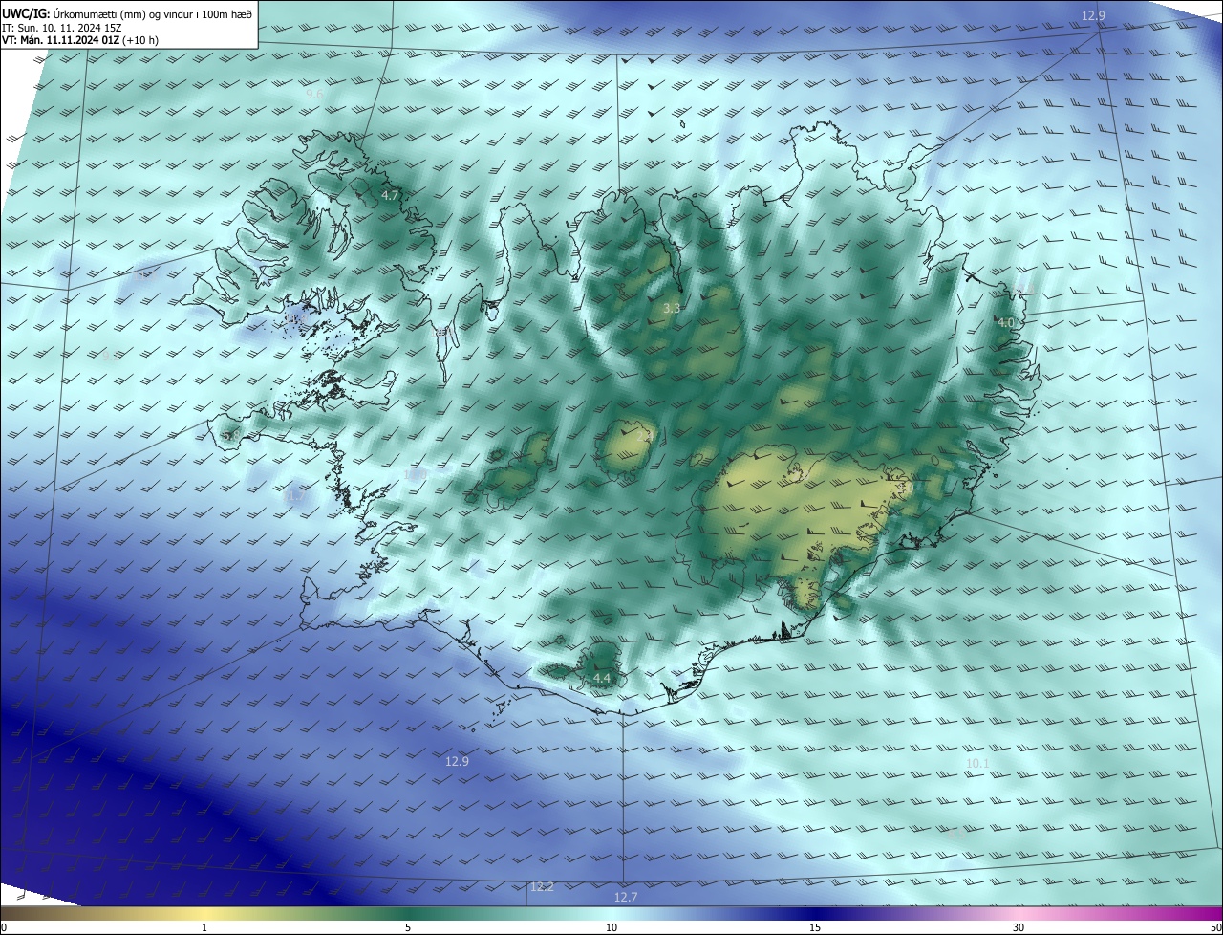Screen dimensions: 1223x935
Task: Click the 15 tick label on the color scale
Action: point(815,927)
